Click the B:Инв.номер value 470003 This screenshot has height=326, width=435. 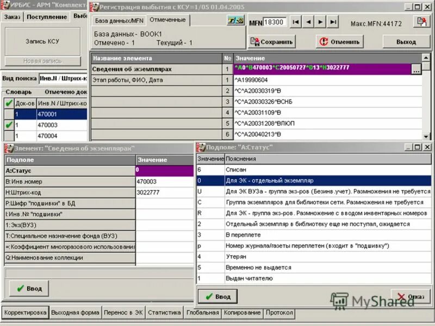(x=165, y=181)
